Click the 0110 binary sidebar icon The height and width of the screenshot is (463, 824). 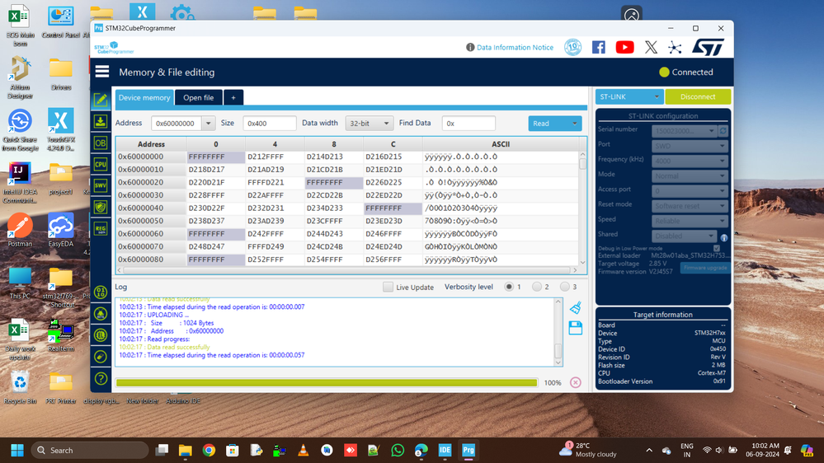(101, 292)
